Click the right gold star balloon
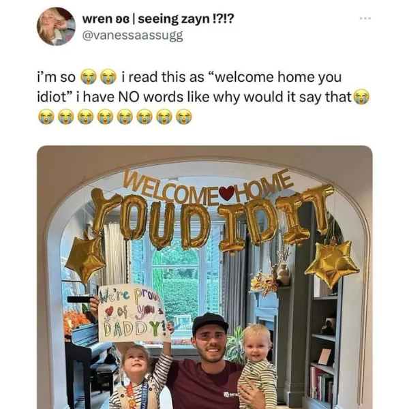The image size is (409, 409). [332, 264]
